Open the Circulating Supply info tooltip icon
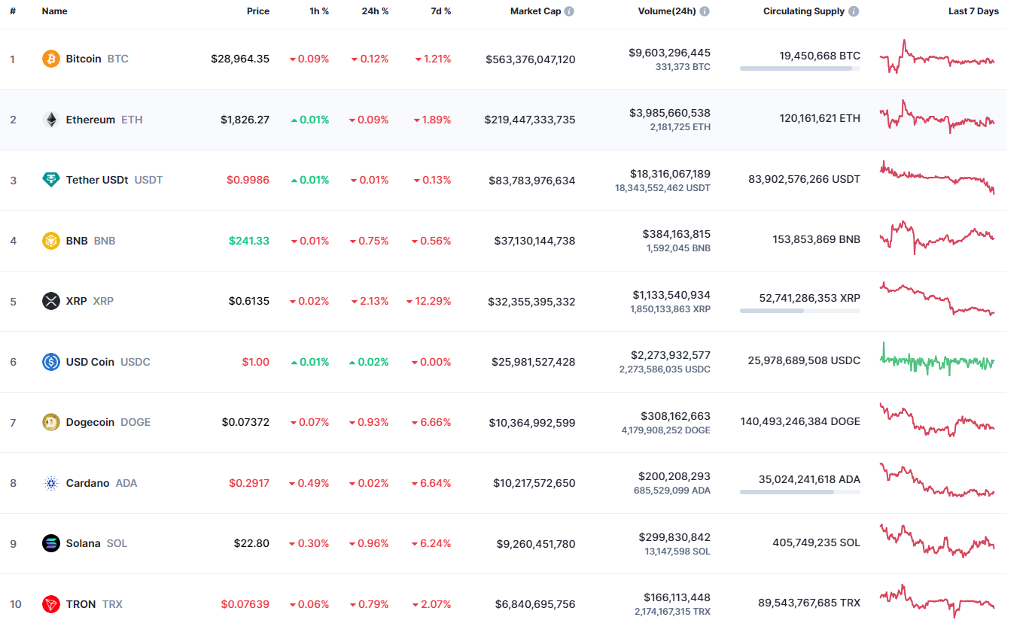 [x=852, y=11]
